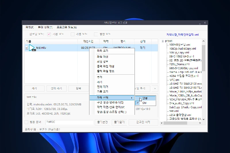
Task: Click the preset horizontal scroll left arrow
Action: pyautogui.click(x=162, y=123)
